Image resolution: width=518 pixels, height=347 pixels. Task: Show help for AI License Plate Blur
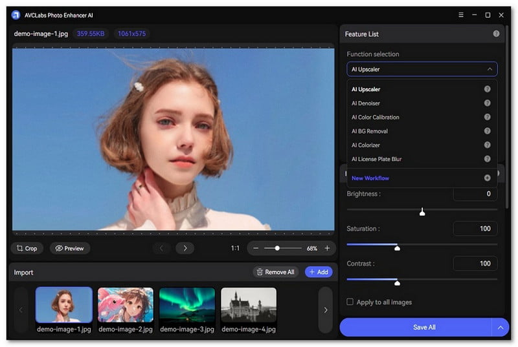488,159
